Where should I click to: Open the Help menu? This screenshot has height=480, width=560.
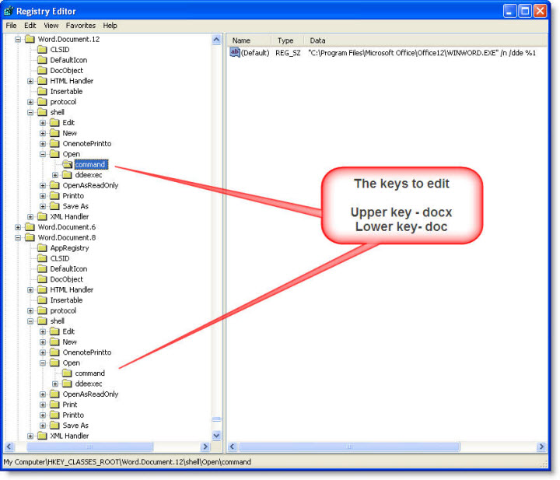[x=110, y=26]
